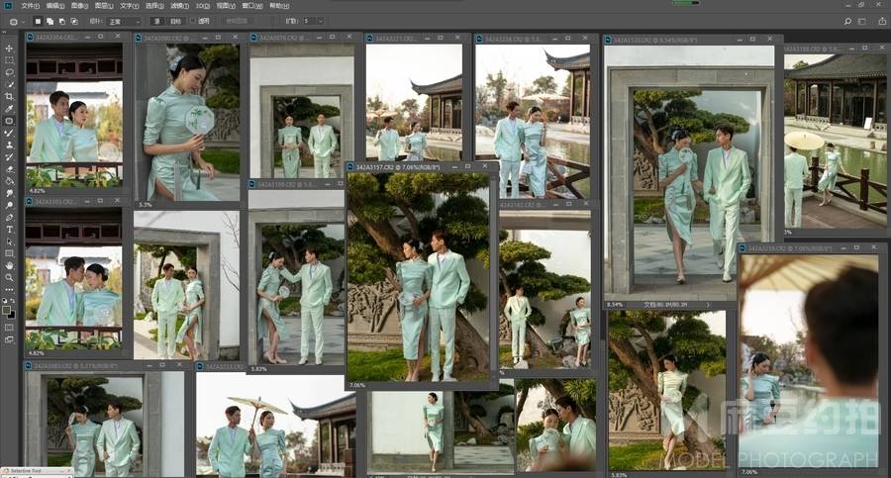Click the search magnifier in top right
This screenshot has height=478, width=891.
847,21
